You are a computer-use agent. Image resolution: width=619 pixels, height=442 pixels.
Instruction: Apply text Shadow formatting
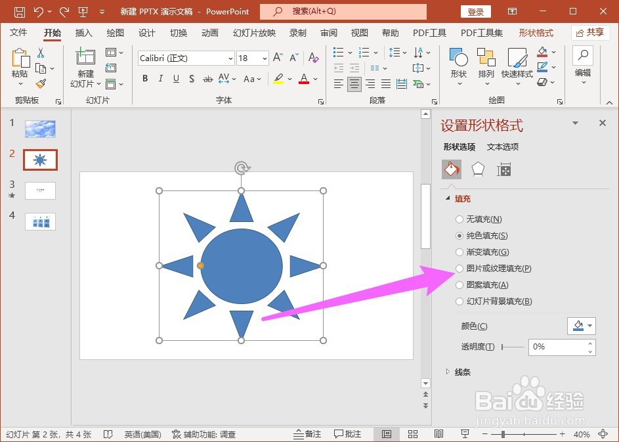click(192, 79)
